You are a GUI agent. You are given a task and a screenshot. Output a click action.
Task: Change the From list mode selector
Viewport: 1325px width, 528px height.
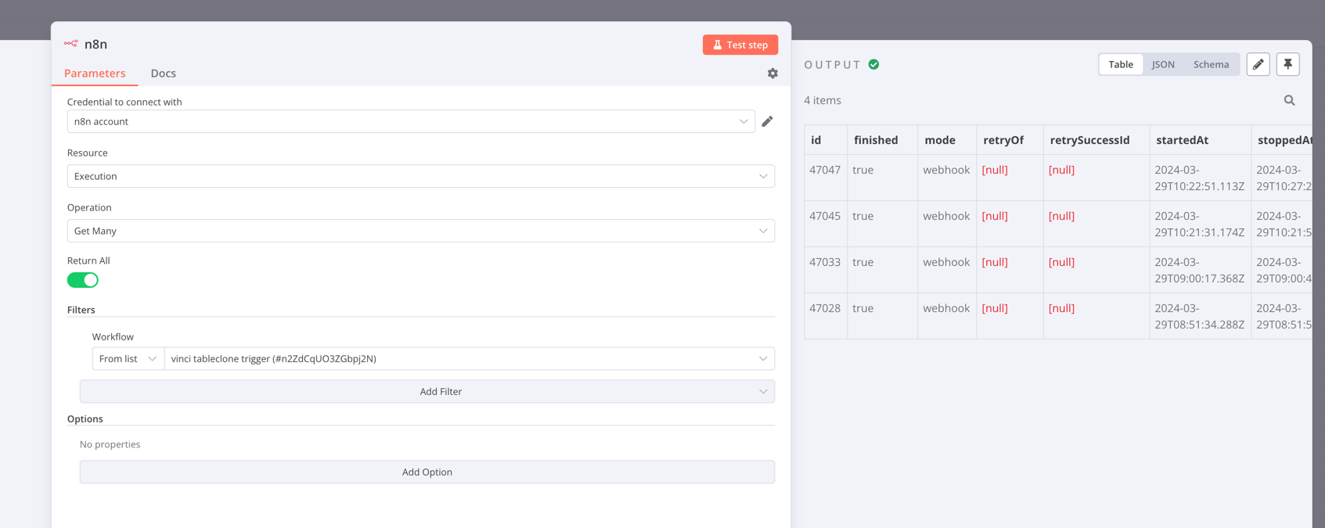(x=128, y=358)
